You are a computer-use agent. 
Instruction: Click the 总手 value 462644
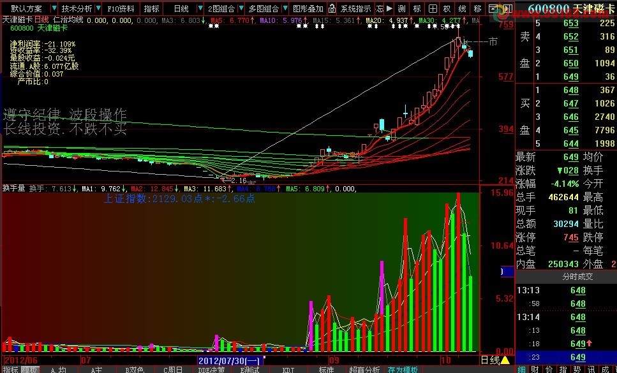point(563,197)
